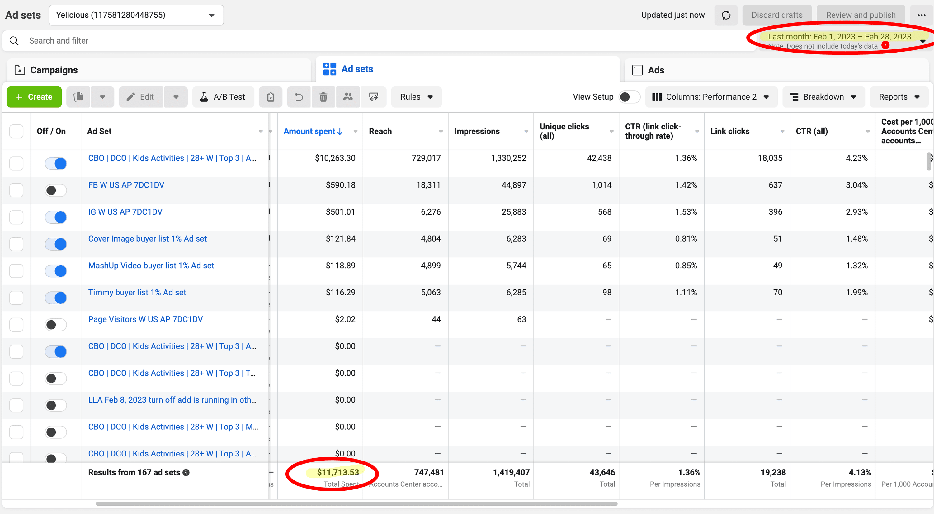This screenshot has width=934, height=514.
Task: Open the Yelicious account dropdown
Action: [136, 15]
